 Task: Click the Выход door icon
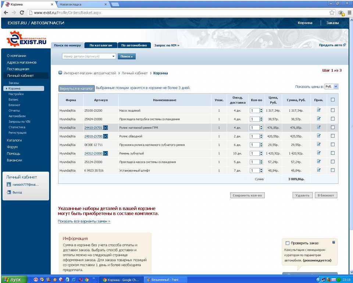coord(9,192)
